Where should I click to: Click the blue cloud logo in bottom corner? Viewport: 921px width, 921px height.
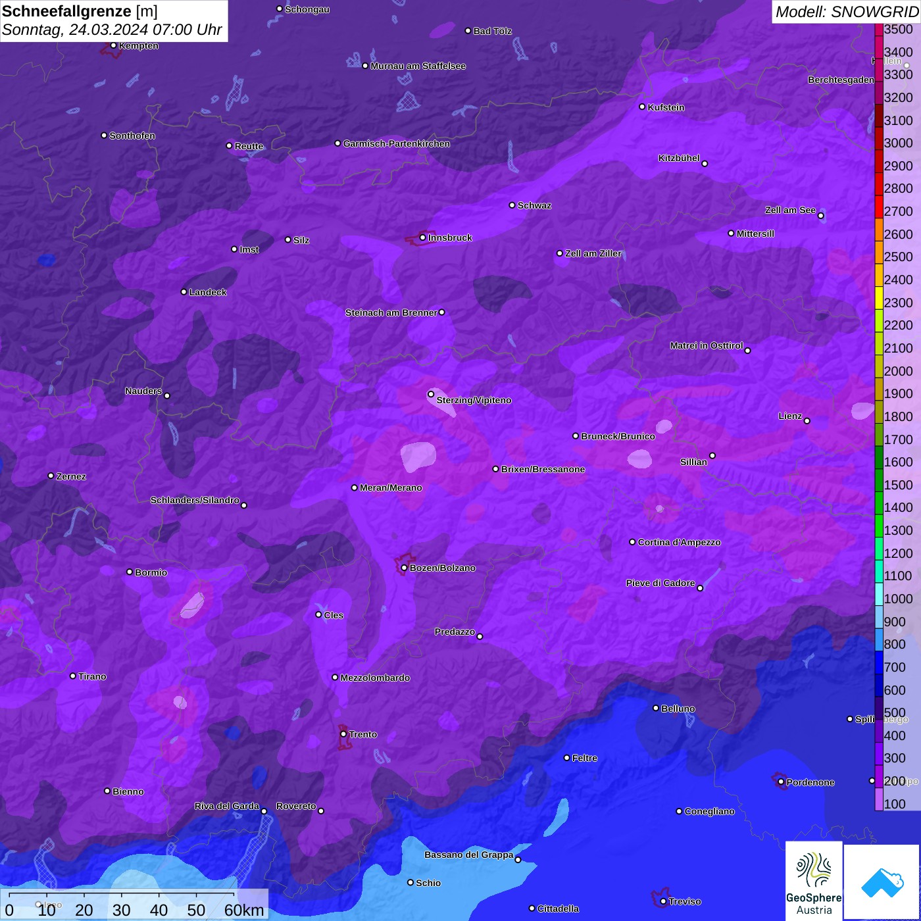click(x=882, y=882)
